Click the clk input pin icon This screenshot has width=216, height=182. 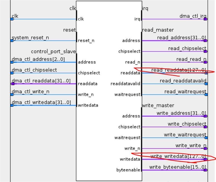(12, 19)
